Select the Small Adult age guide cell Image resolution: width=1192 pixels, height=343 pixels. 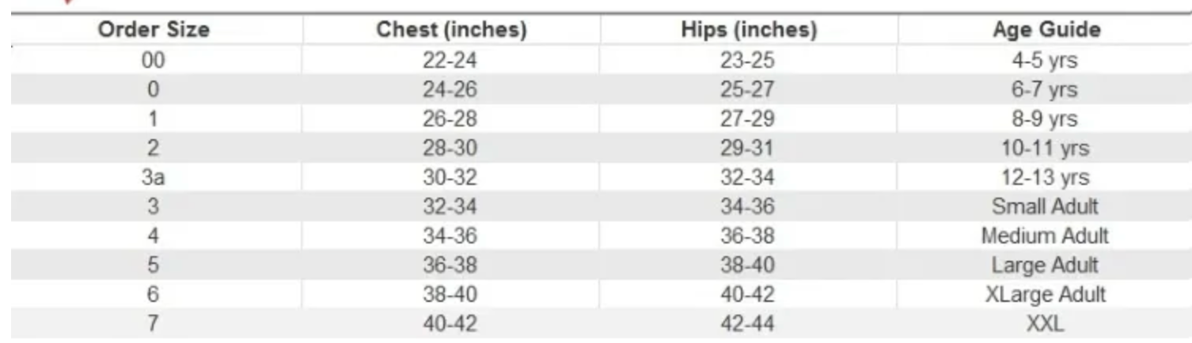click(1046, 206)
